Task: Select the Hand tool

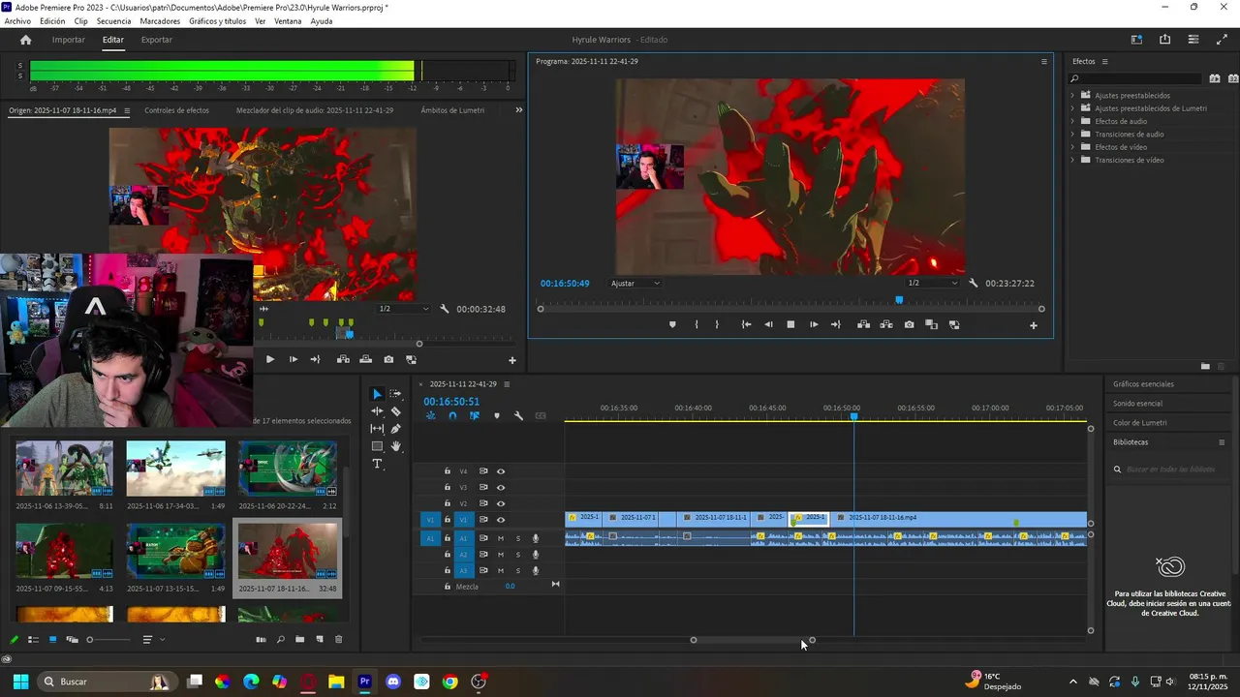Action: tap(396, 446)
